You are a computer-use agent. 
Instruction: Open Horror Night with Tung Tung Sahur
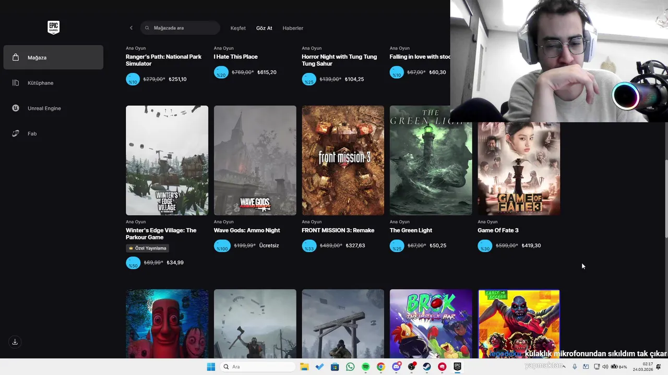(x=339, y=60)
